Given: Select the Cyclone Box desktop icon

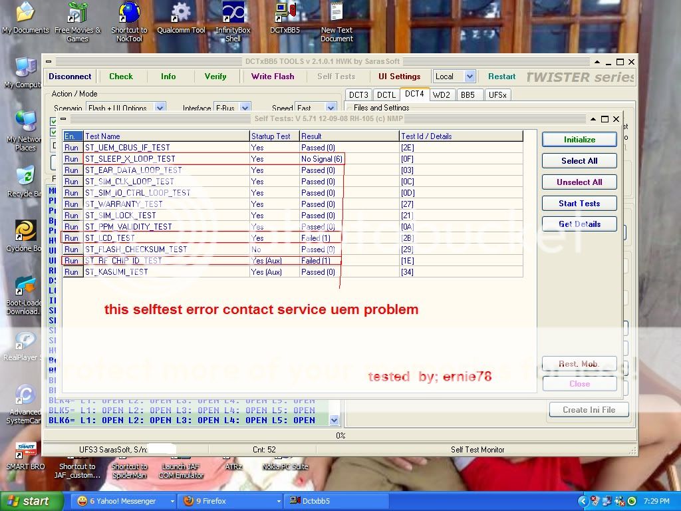Looking at the screenshot, I should pyautogui.click(x=25, y=236).
